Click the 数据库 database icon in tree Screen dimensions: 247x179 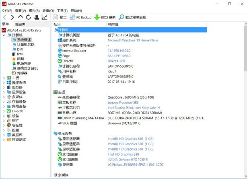[x=9, y=135]
